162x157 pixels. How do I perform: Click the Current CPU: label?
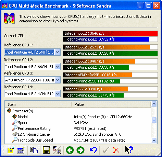[15, 36]
